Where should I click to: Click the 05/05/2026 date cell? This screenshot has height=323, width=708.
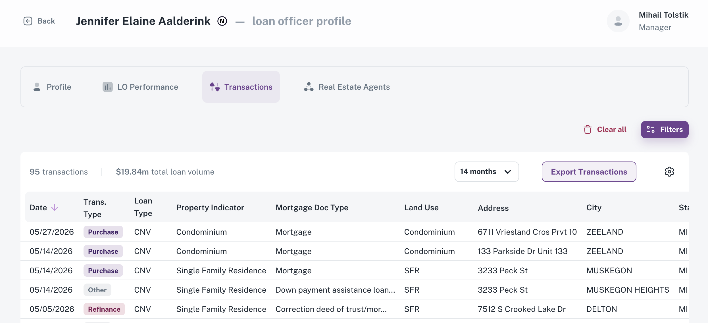coord(52,309)
